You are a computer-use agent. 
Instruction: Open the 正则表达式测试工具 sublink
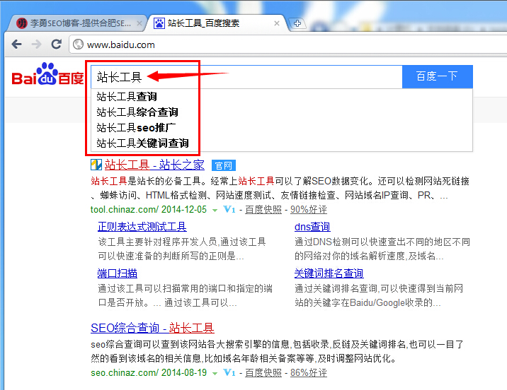pos(142,227)
